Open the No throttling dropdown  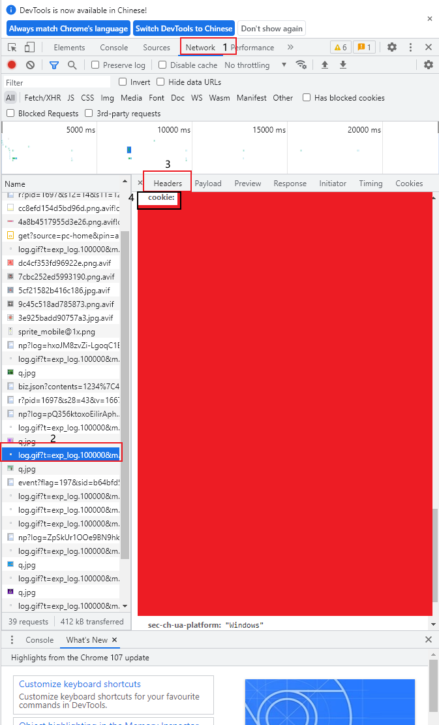(x=255, y=65)
